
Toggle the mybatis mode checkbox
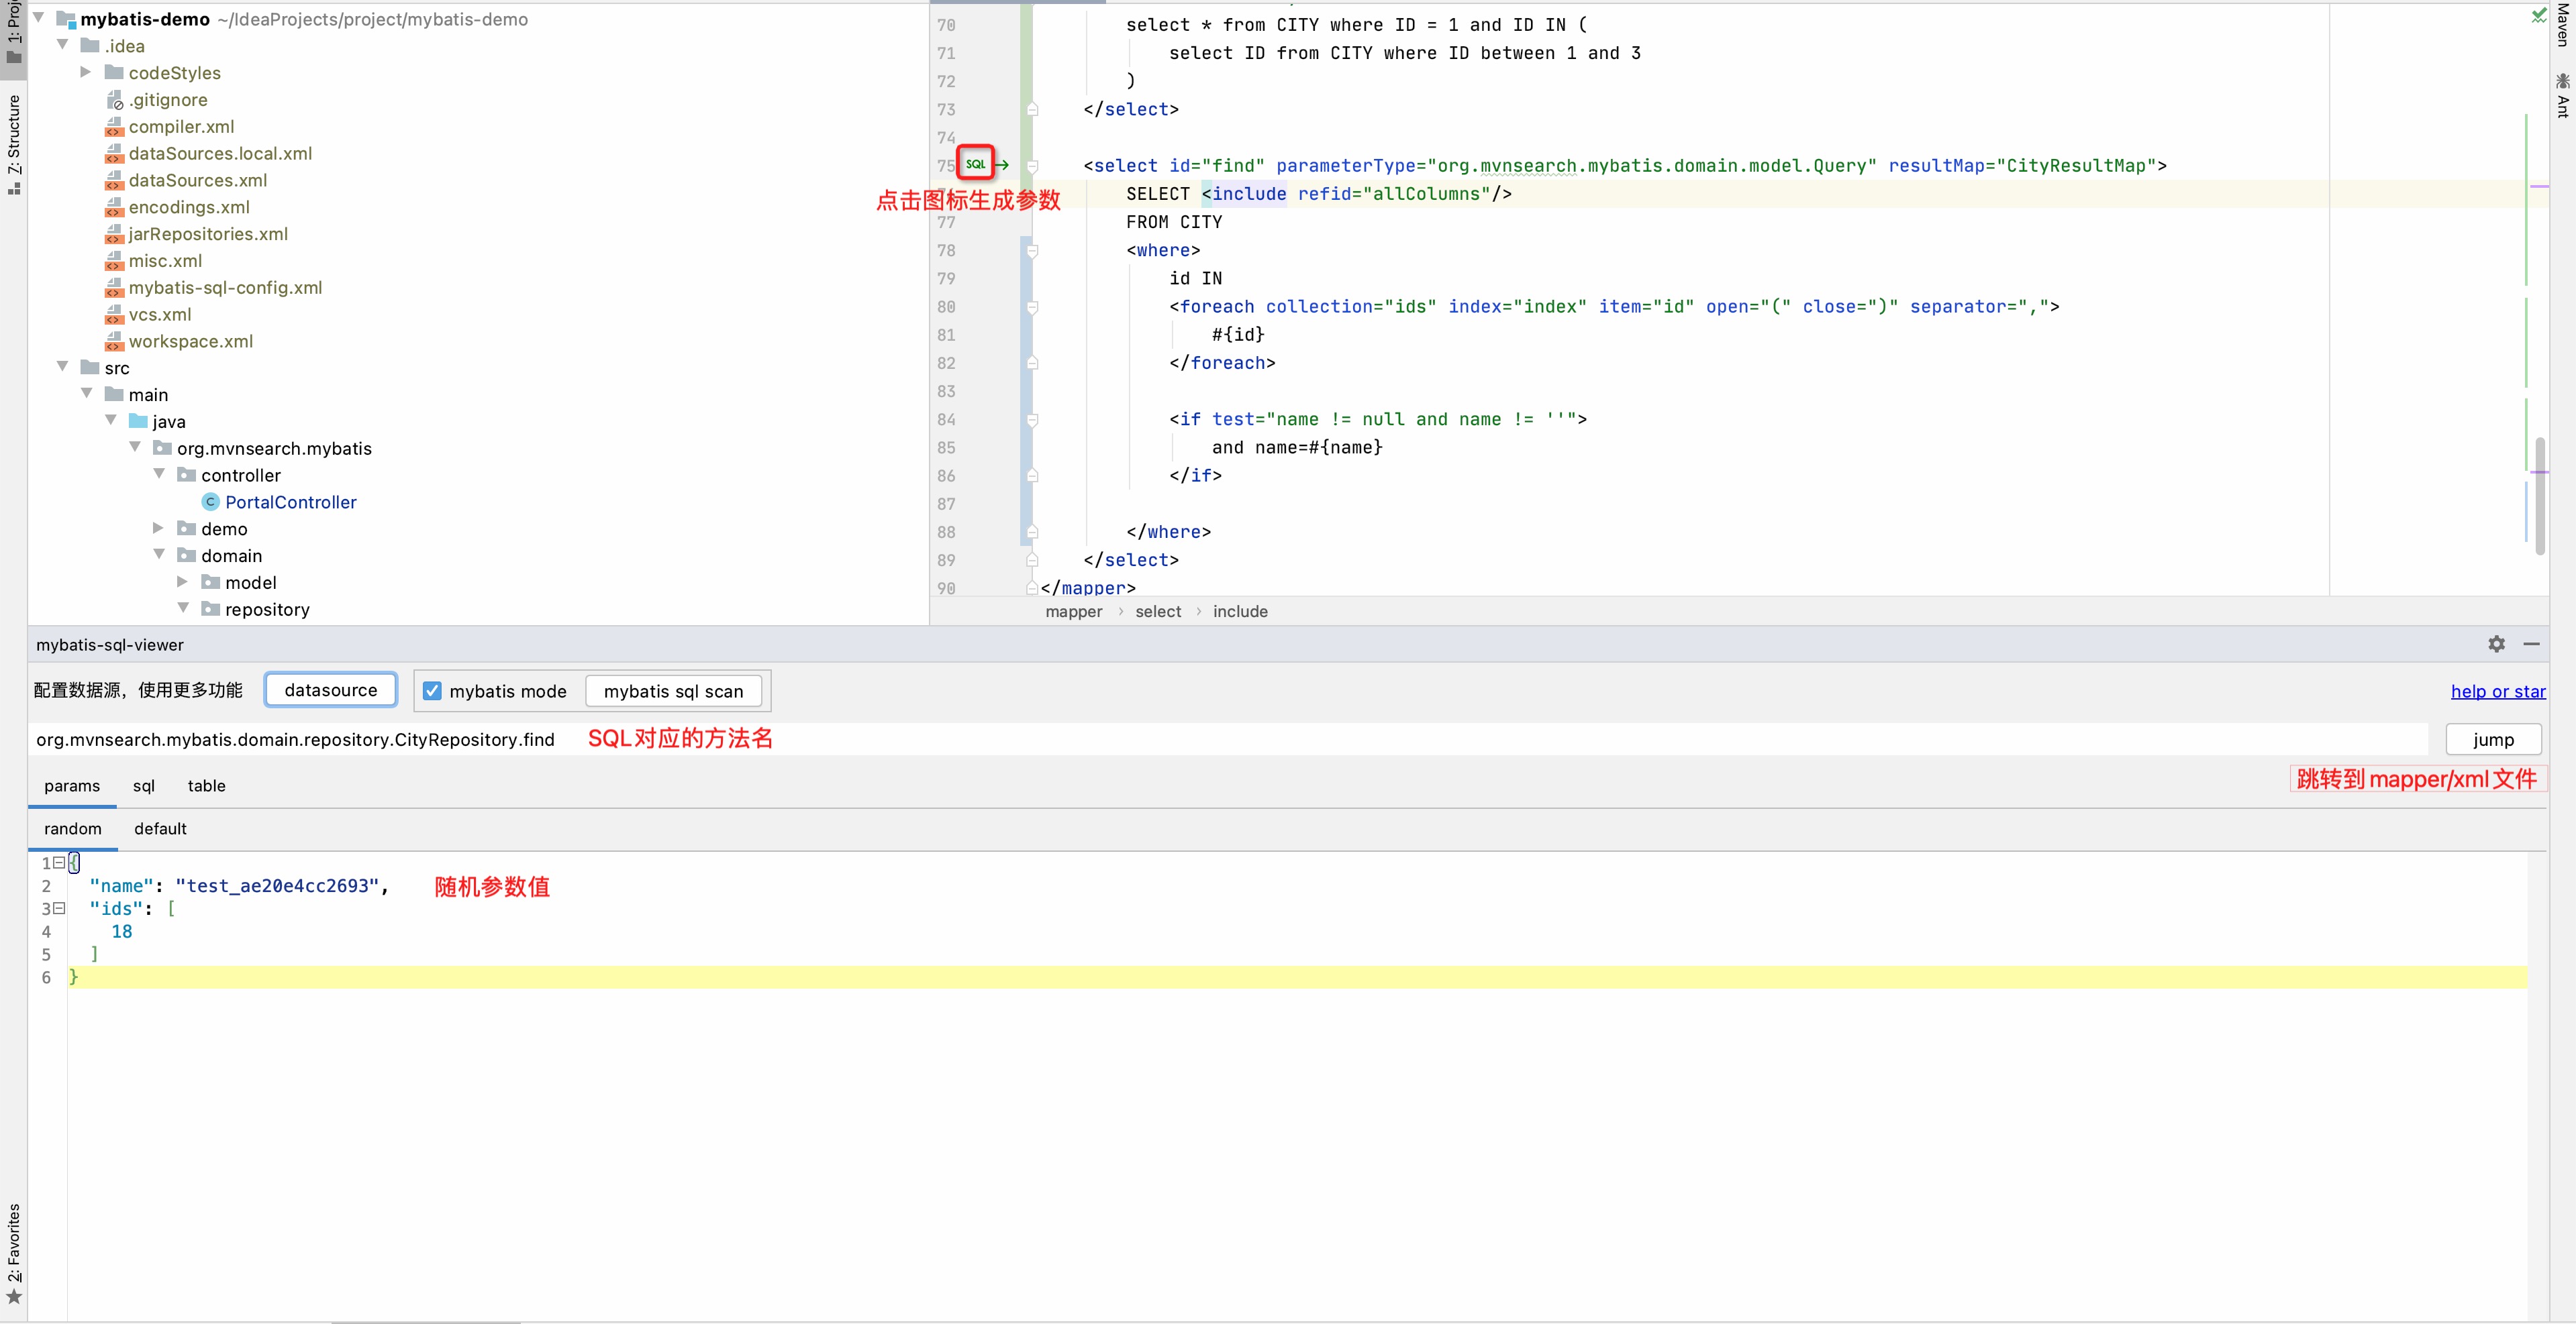click(x=432, y=690)
